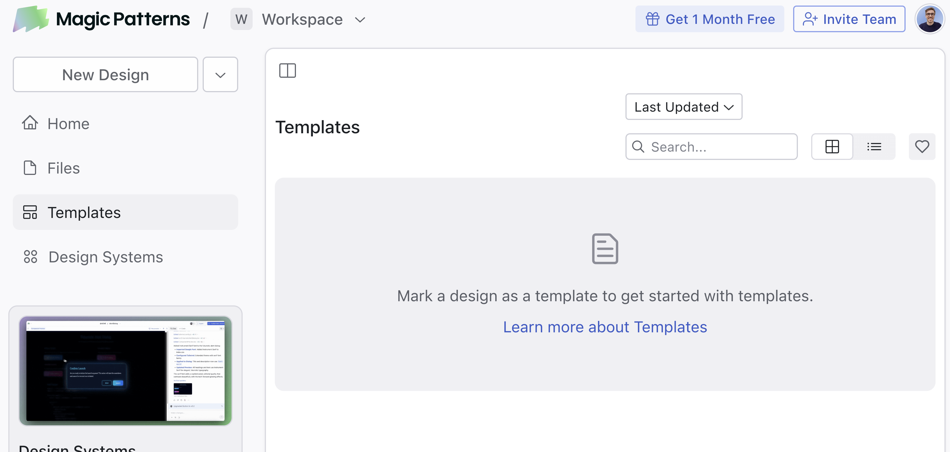
Task: Click the Home house icon
Action: click(30, 123)
